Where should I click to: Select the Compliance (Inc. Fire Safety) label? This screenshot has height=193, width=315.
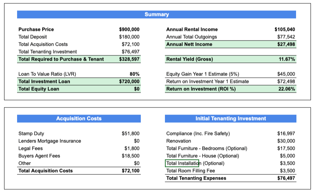pos(198,134)
